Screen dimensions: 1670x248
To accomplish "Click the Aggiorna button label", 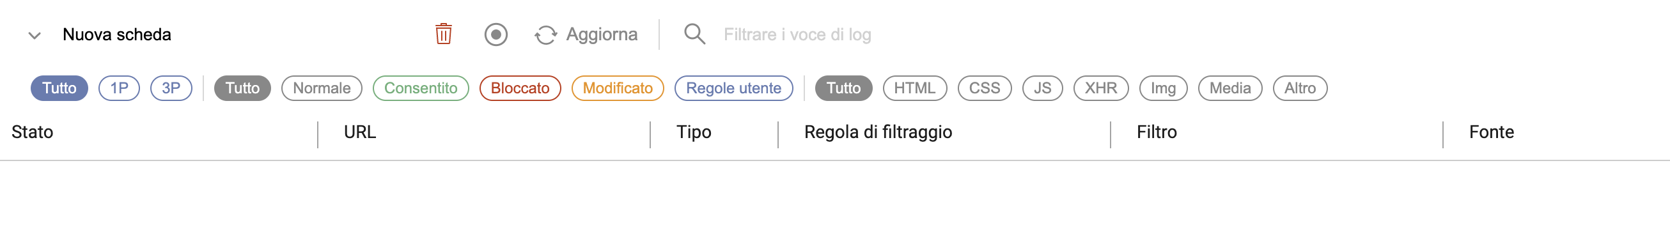I will point(602,35).
